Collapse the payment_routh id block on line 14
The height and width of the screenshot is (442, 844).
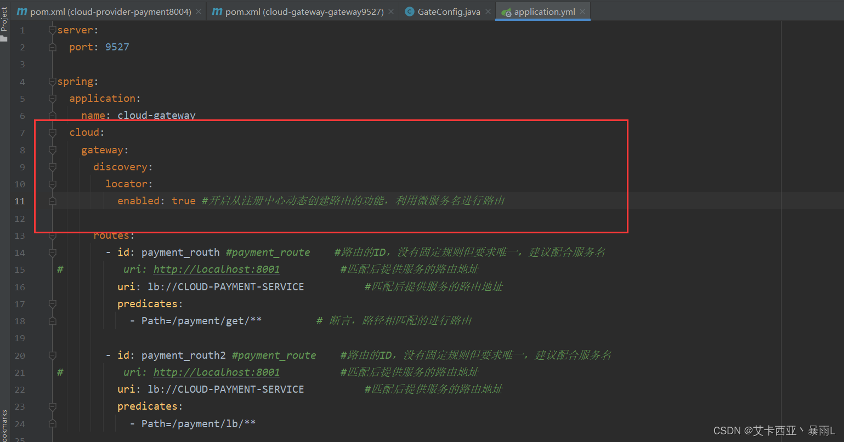[53, 252]
